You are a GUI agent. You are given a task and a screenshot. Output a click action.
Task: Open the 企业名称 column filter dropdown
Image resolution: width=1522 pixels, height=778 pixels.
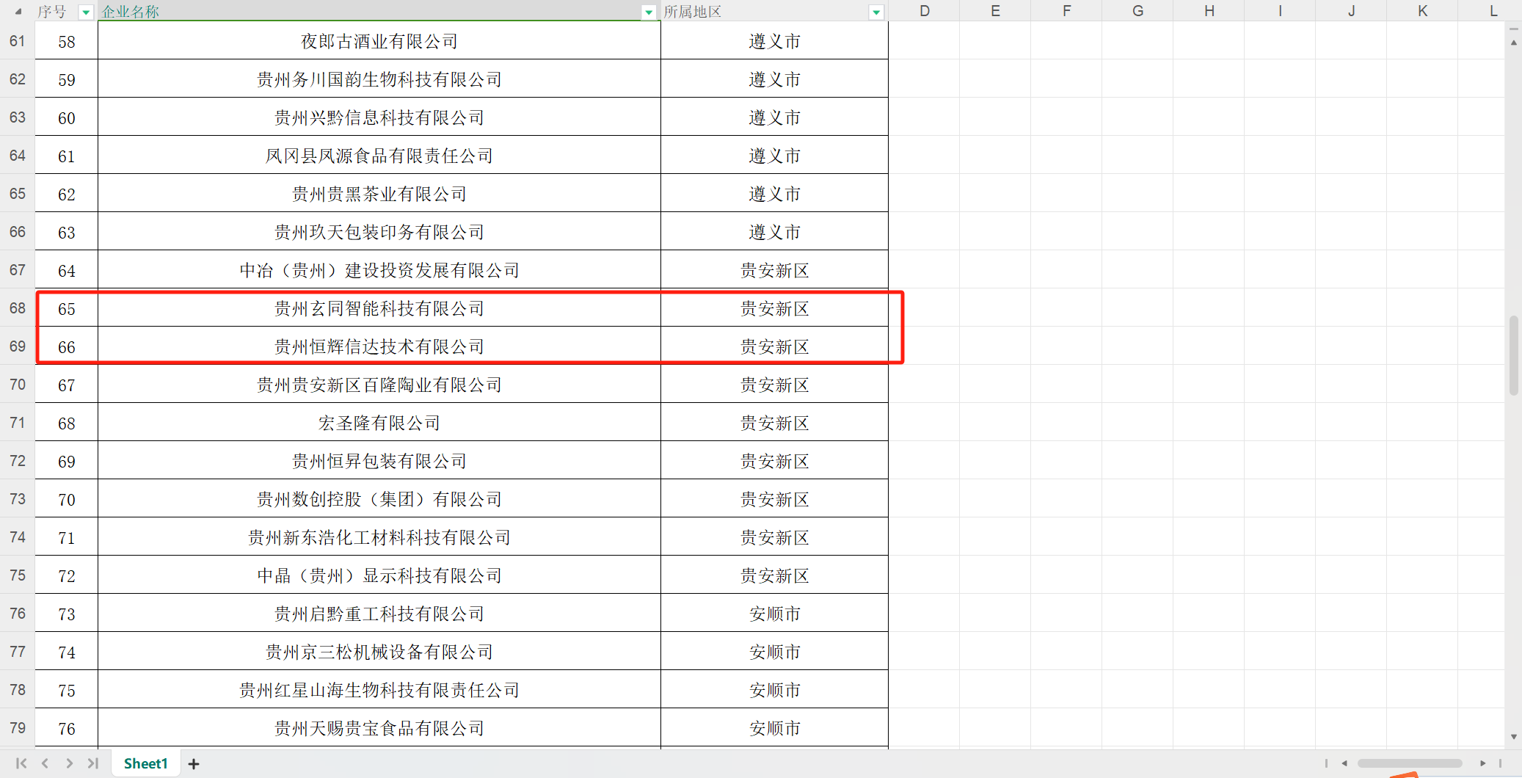(649, 12)
